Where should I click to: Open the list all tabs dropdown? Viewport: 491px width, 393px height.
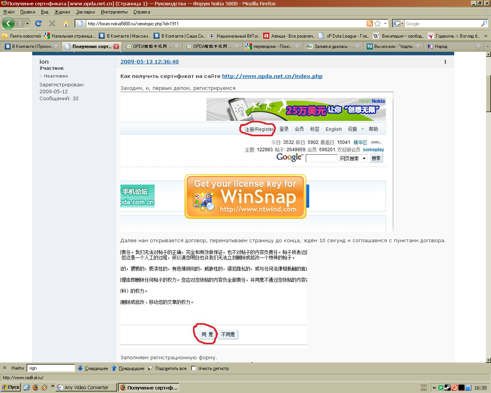pyautogui.click(x=488, y=46)
